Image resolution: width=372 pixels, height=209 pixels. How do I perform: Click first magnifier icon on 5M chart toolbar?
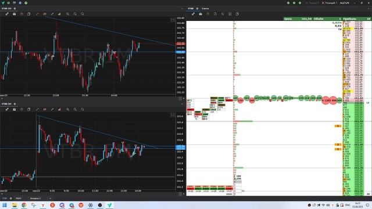[x=67, y=110]
